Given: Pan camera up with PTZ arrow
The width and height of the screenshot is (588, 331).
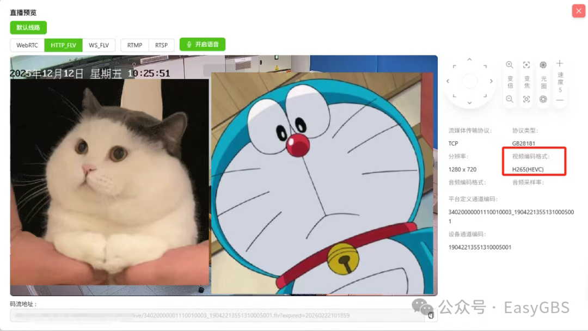Looking at the screenshot, I should pyautogui.click(x=469, y=59).
